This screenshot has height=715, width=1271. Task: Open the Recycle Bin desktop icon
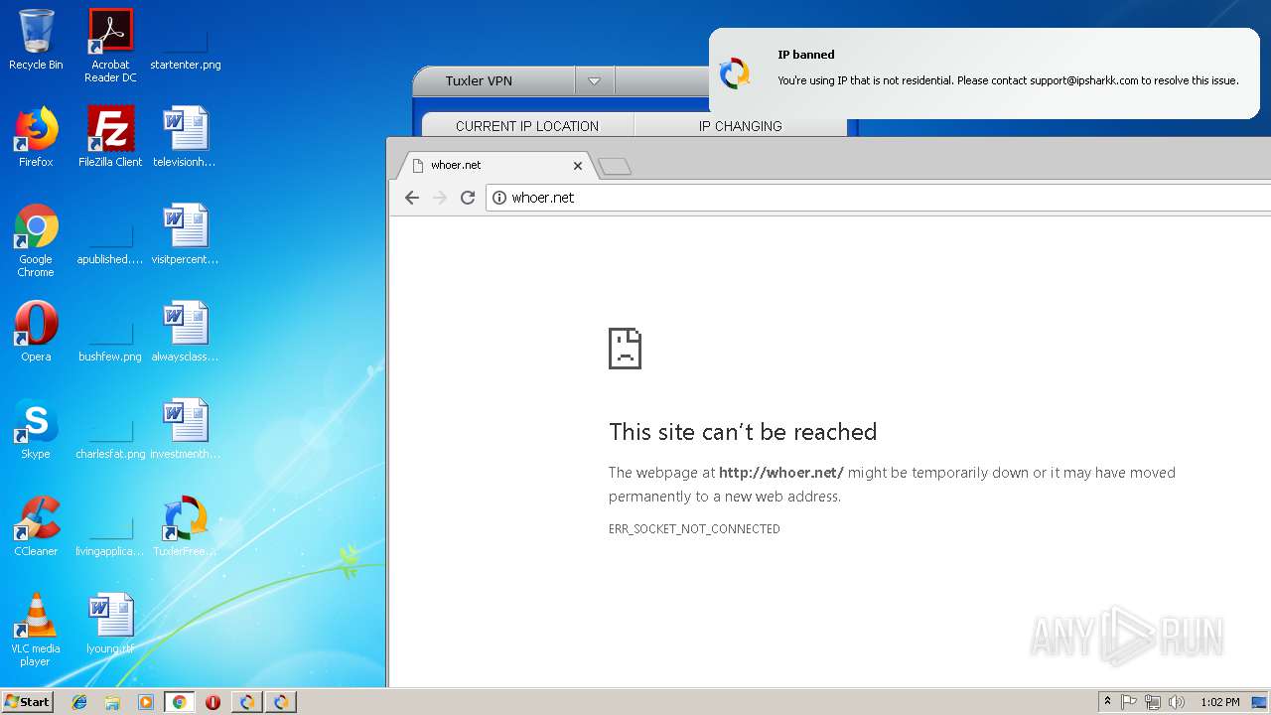[x=36, y=40]
